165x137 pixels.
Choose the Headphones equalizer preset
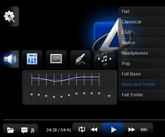click(142, 53)
